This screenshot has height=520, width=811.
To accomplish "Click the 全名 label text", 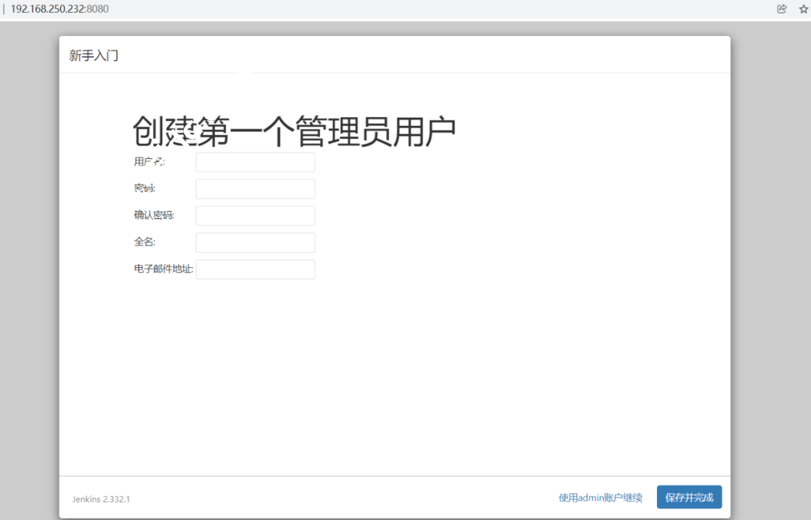I will click(x=144, y=242).
